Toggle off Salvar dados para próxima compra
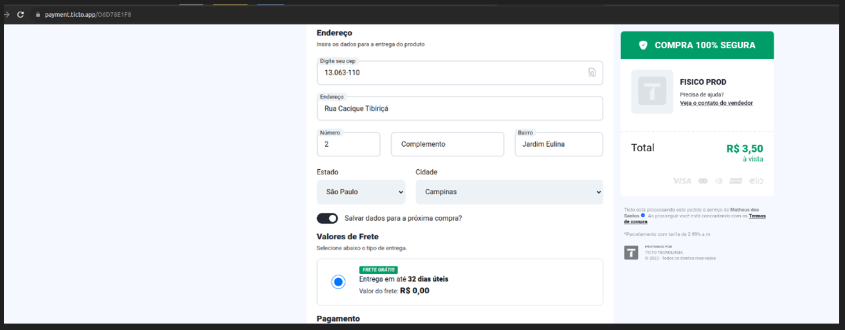Screen dimensions: 845x330 pos(327,218)
